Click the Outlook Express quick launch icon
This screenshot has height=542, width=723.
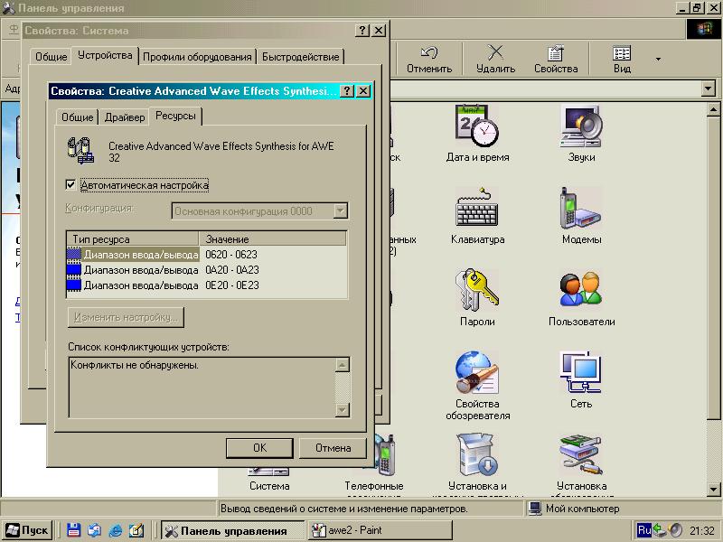pyautogui.click(x=95, y=530)
